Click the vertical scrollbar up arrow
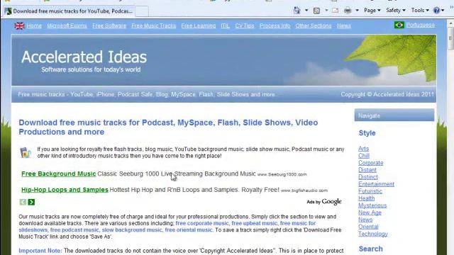 click(x=451, y=23)
